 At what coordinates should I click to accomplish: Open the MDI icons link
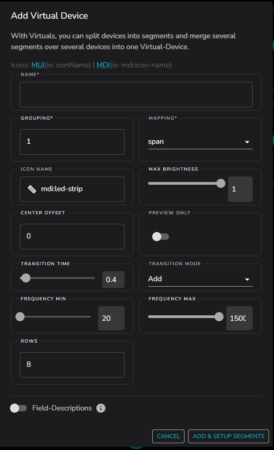(103, 65)
